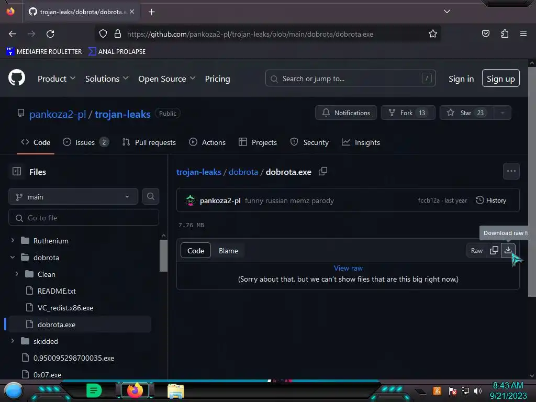Open the Actions tab
536x402 pixels.
207,142
